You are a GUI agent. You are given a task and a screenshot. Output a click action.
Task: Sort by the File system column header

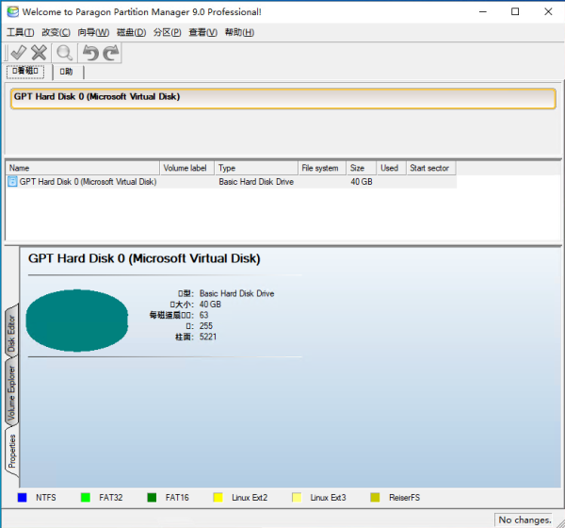(322, 168)
